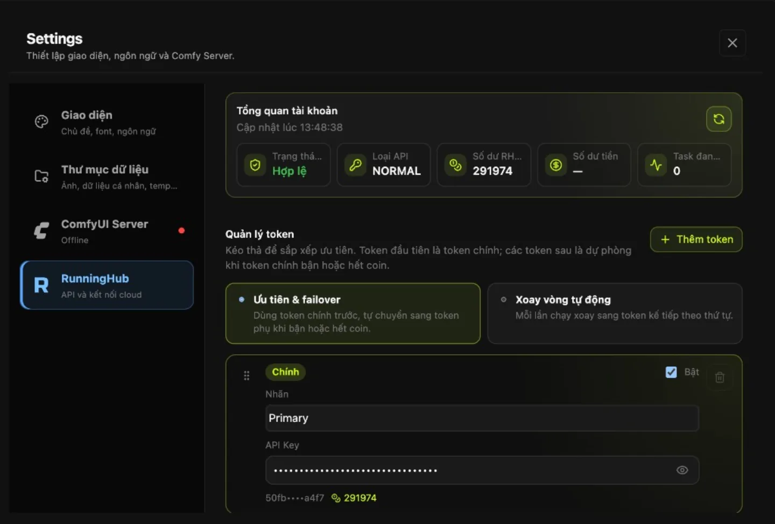Click the key icon in Loại API card
Screen dimensions: 775x524
click(x=355, y=165)
